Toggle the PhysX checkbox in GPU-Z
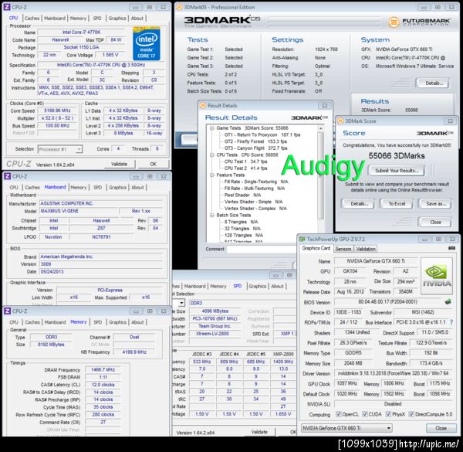 click(389, 414)
